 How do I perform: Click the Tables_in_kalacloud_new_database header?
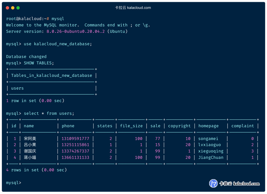[51, 75]
